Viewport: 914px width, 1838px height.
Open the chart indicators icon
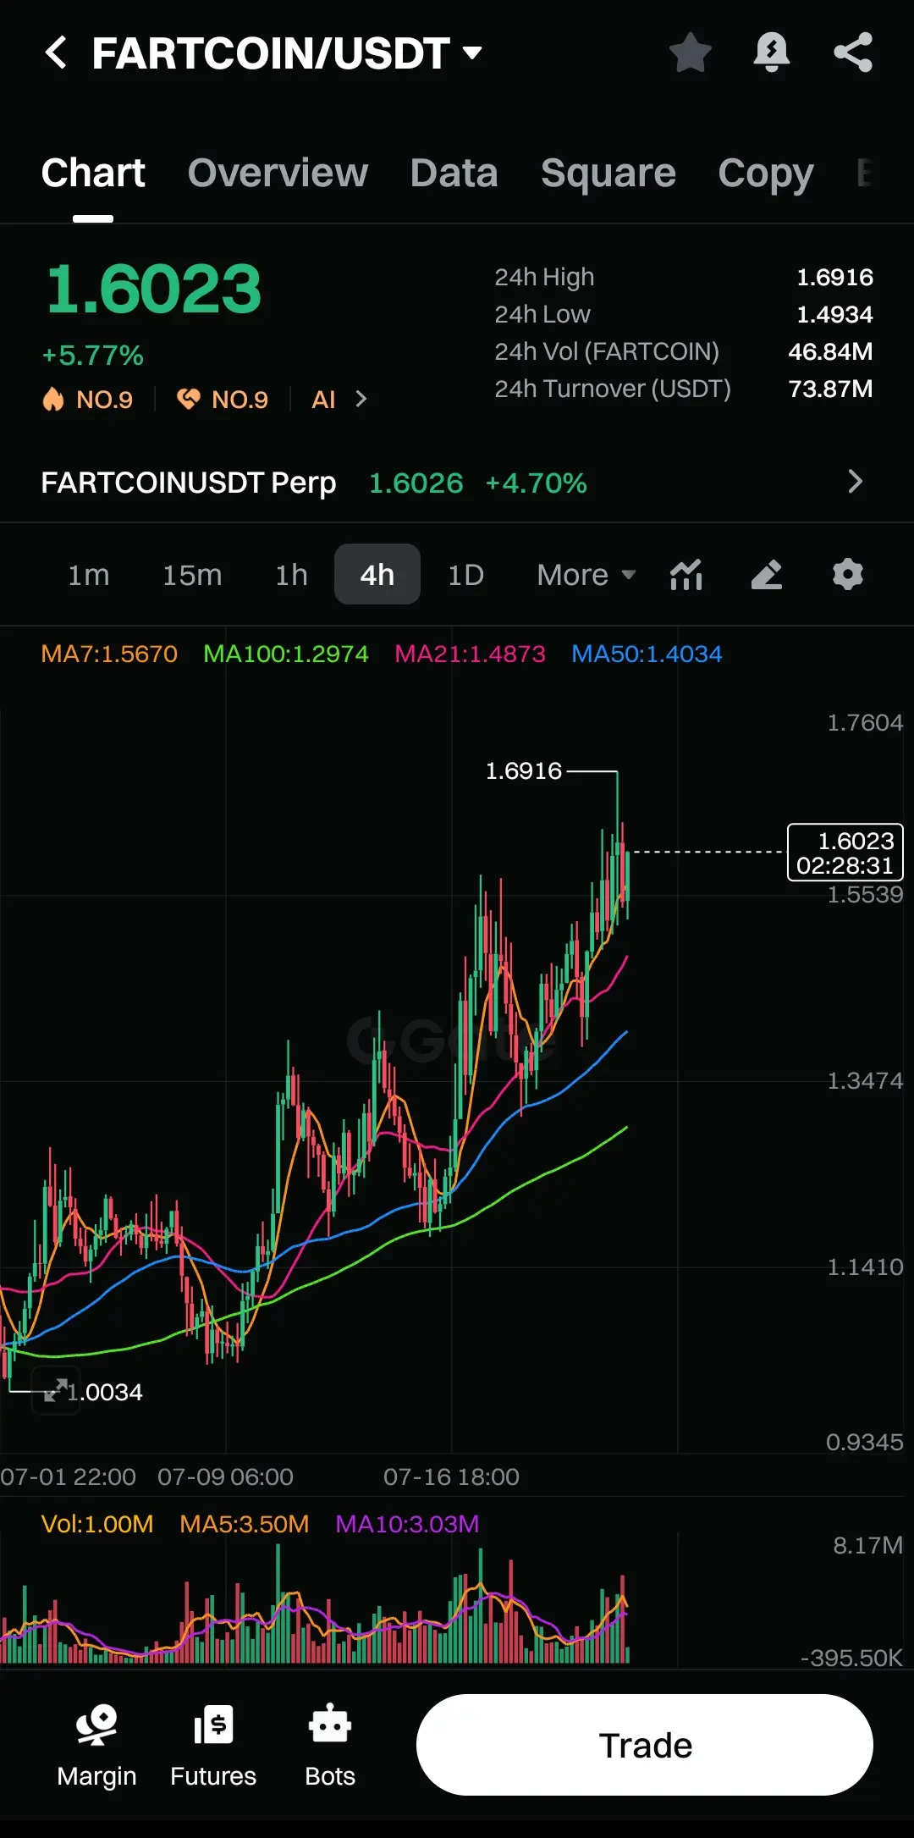(686, 574)
